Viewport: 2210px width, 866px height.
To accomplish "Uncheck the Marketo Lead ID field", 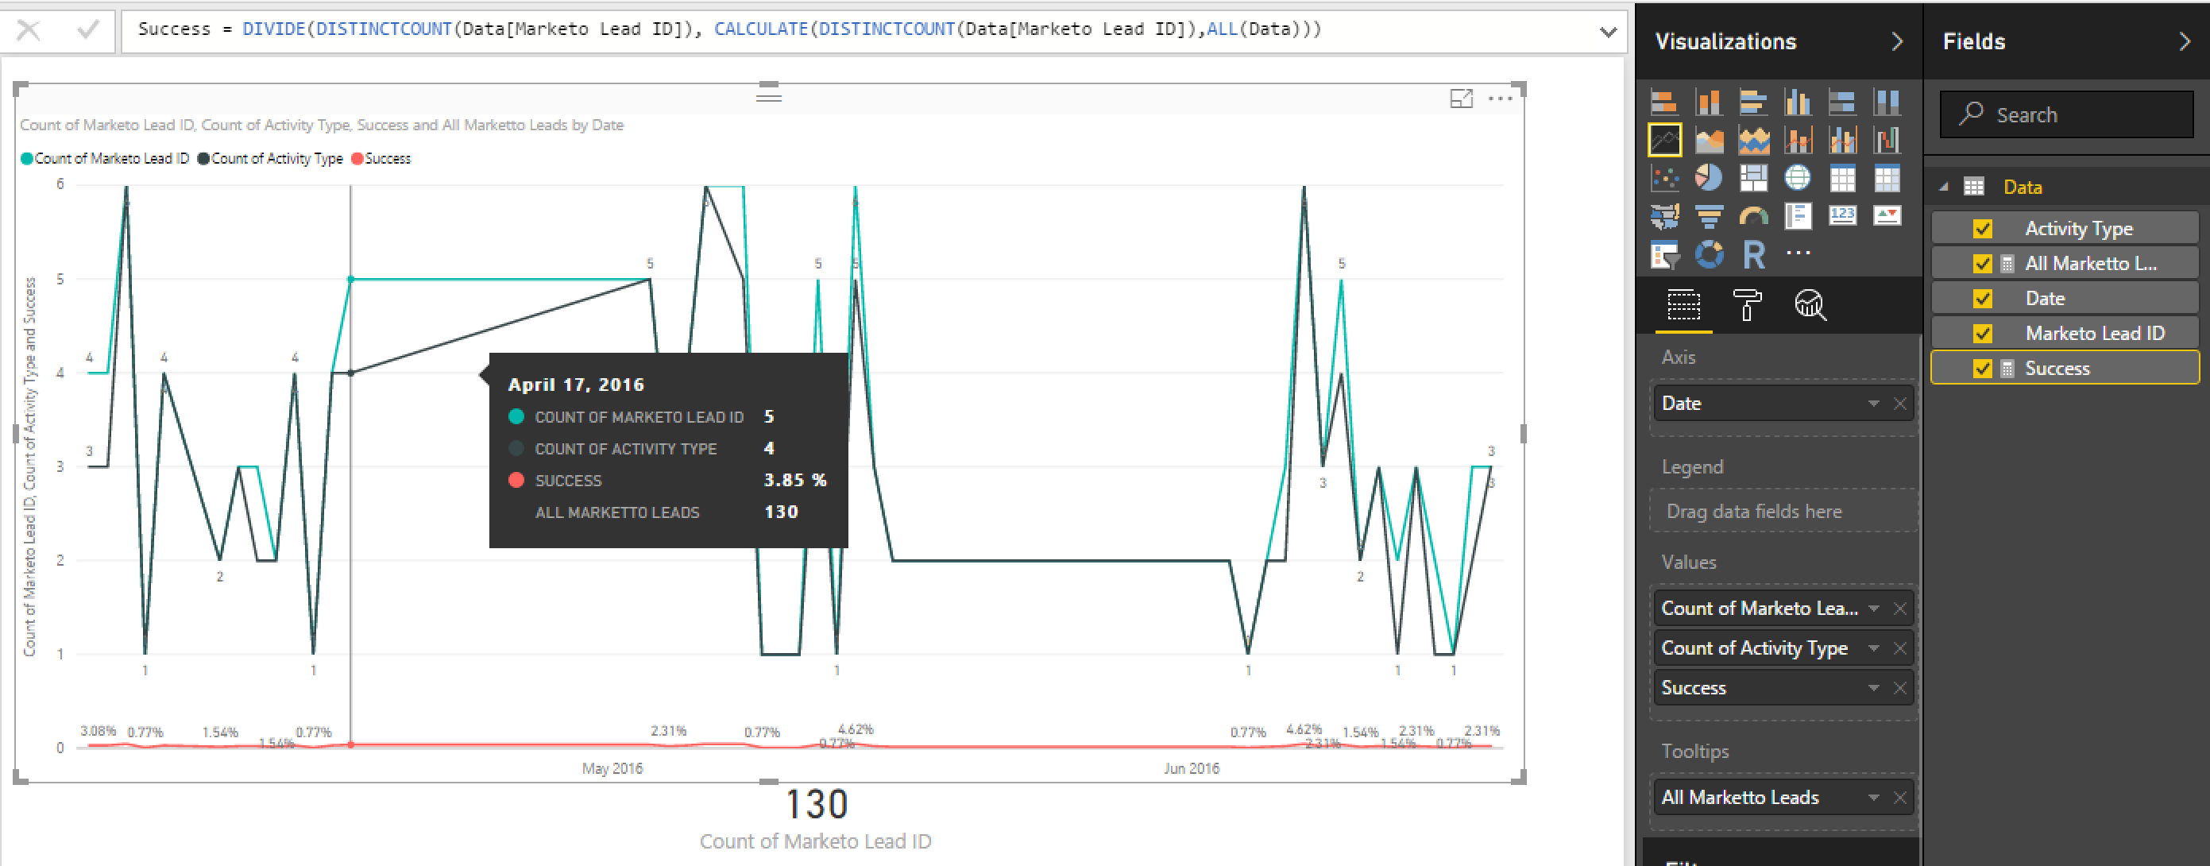I will [x=1982, y=334].
